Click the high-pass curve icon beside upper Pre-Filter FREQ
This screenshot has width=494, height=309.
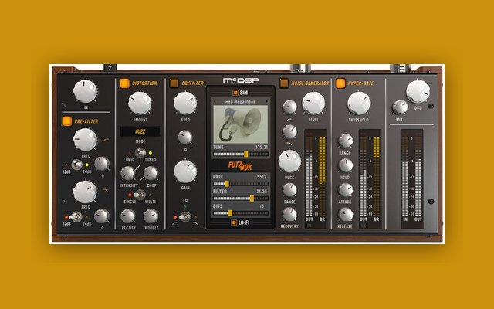pyautogui.click(x=106, y=139)
